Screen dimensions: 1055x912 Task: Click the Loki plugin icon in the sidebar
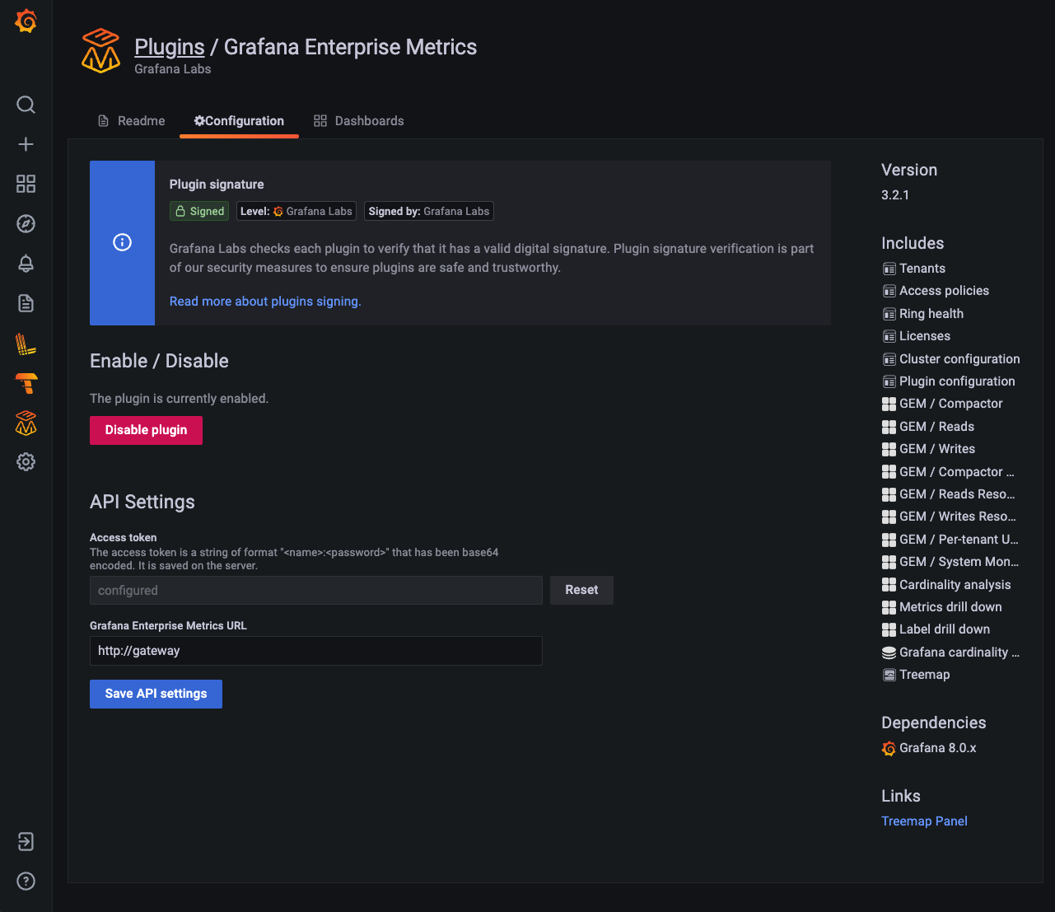pos(26,344)
